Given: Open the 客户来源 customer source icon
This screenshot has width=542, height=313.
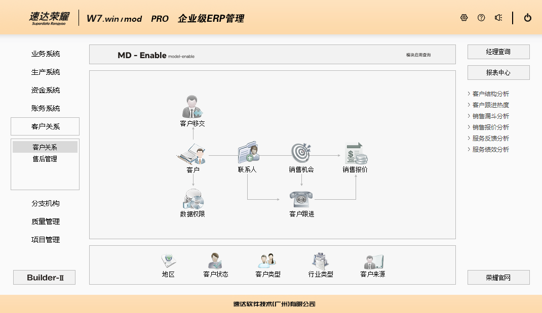Looking at the screenshot, I should point(373,261).
